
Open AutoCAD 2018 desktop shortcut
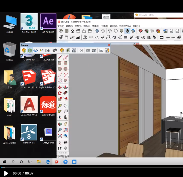pos(29,106)
